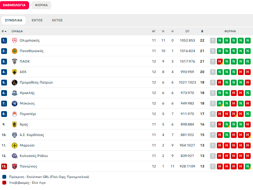253x190 pixels.
Task: Click the ΑΕΚ team logo
Action: click(14, 72)
